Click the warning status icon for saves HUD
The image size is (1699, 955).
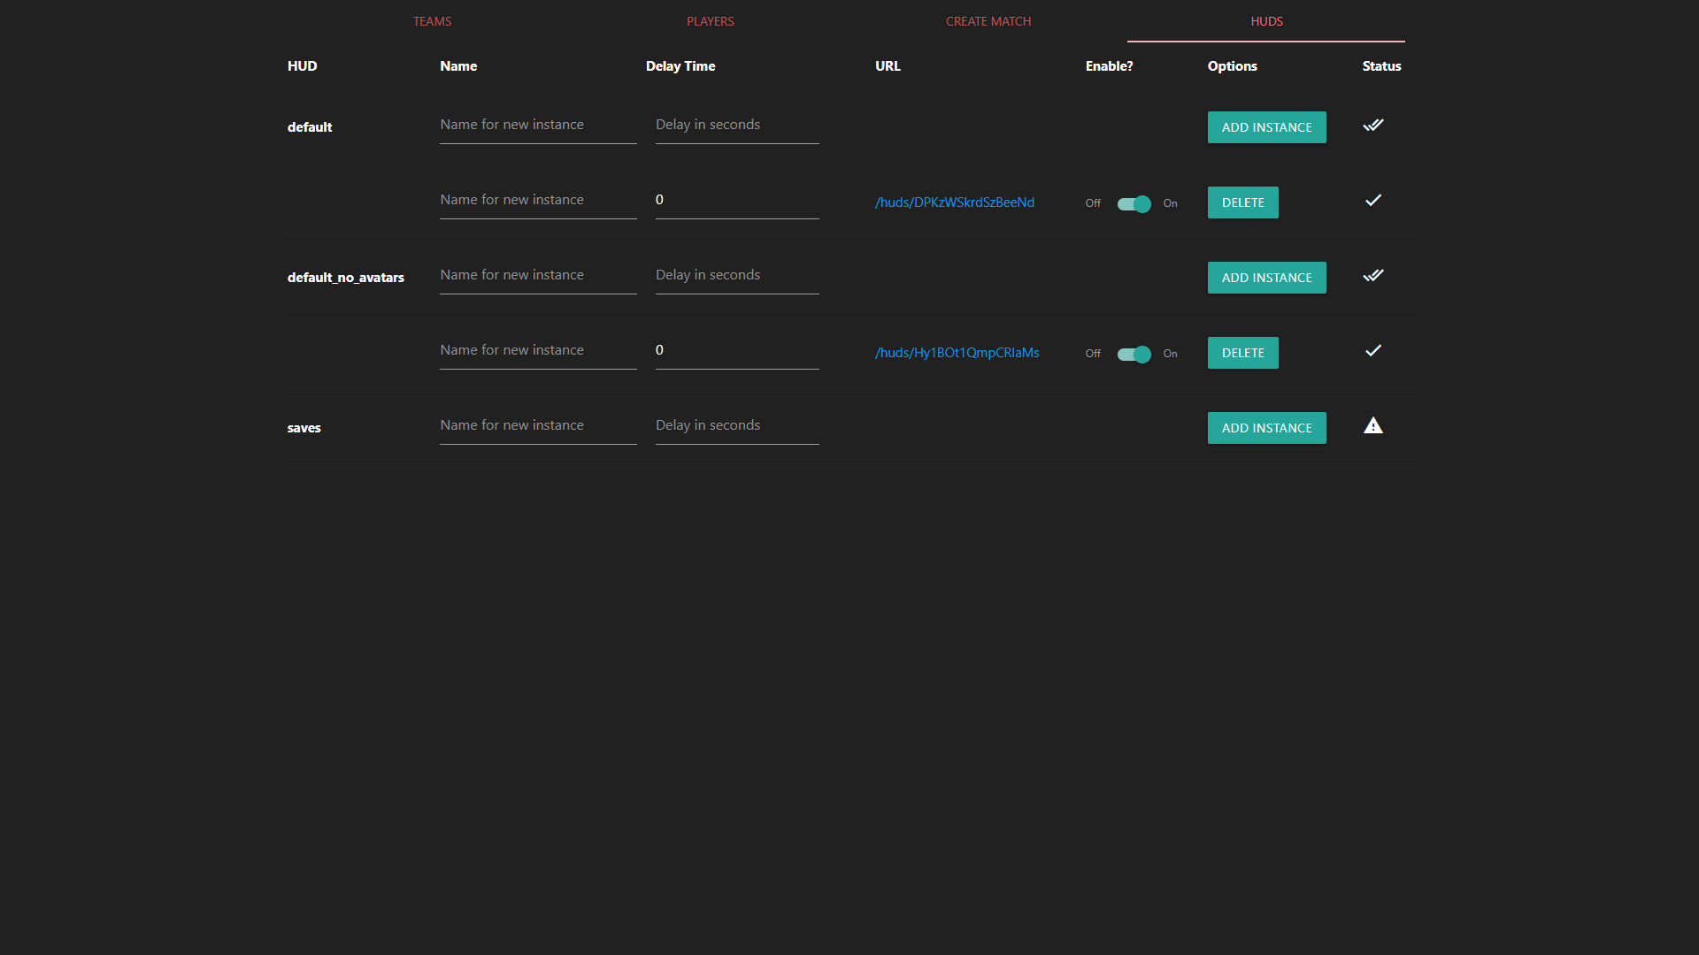(1373, 426)
